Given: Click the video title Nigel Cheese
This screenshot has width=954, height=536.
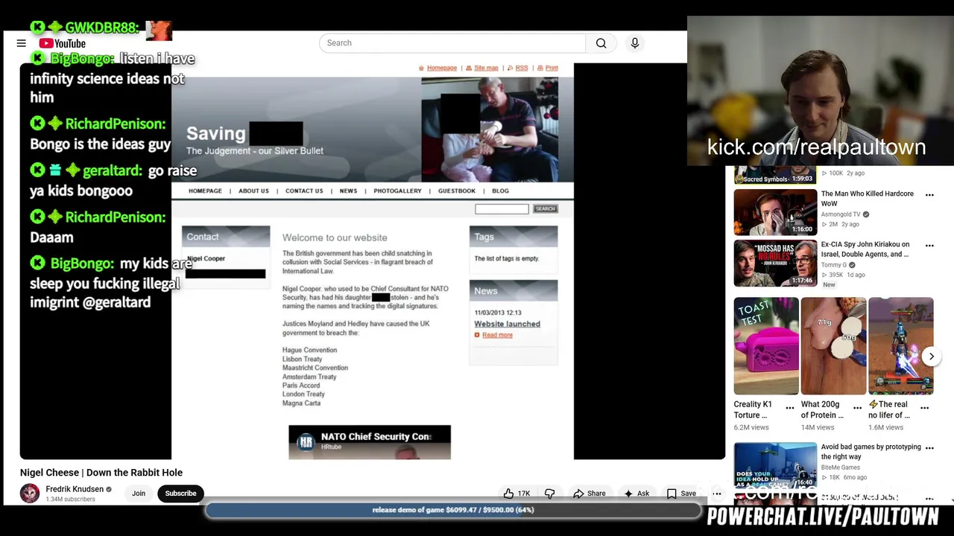Looking at the screenshot, I should (x=101, y=473).
